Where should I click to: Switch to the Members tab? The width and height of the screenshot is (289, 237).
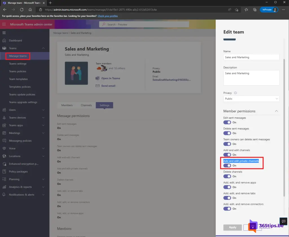tap(67, 105)
